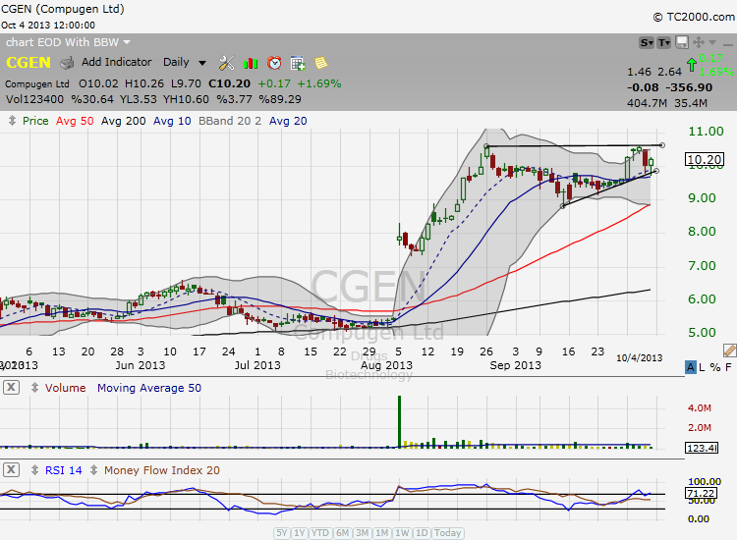Select the Avg 50 indicator label
The width and height of the screenshot is (737, 540).
pos(75,121)
